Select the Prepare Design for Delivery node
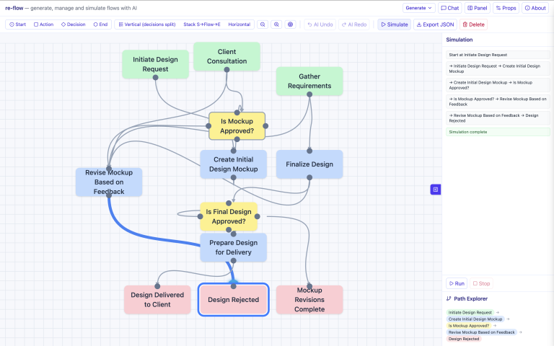This screenshot has width=554, height=346. pos(233,247)
